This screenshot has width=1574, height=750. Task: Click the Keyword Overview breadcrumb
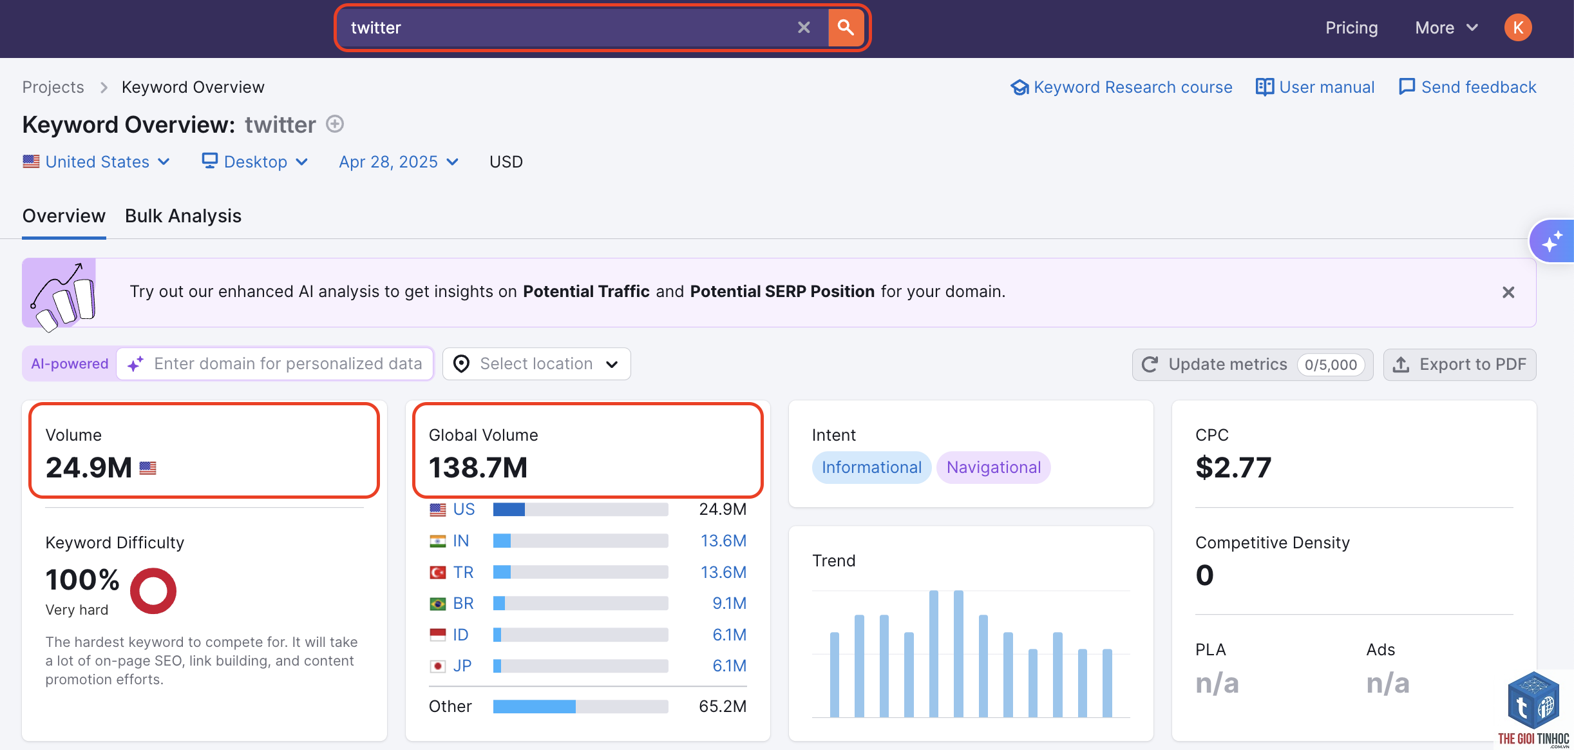point(193,87)
